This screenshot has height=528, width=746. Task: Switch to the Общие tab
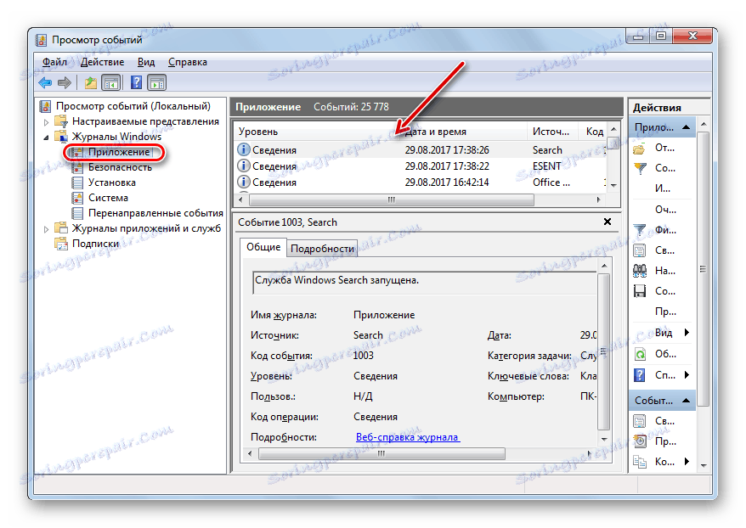point(263,247)
